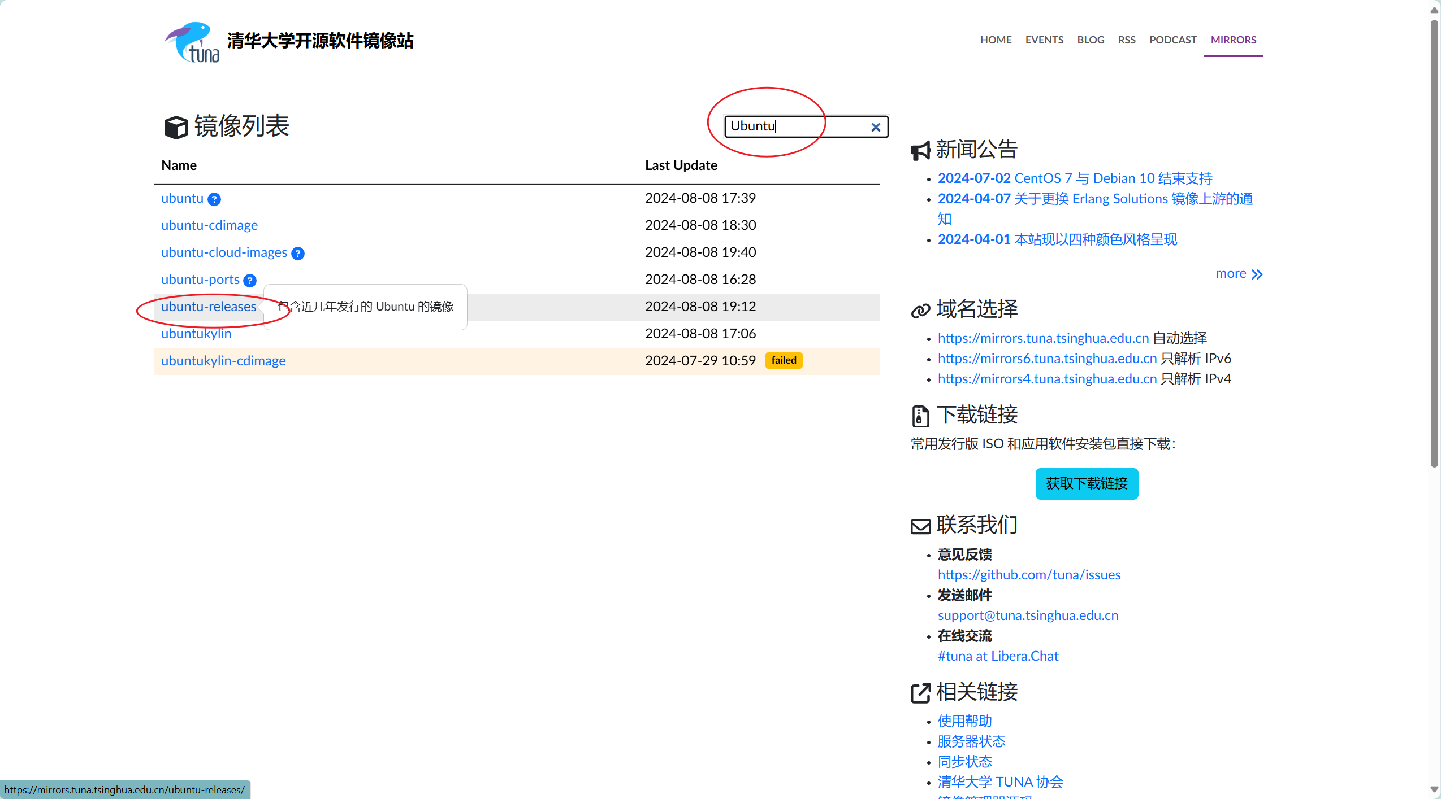Click the cube icon beside 镜像列表
Image resolution: width=1441 pixels, height=799 pixels.
[x=176, y=127]
